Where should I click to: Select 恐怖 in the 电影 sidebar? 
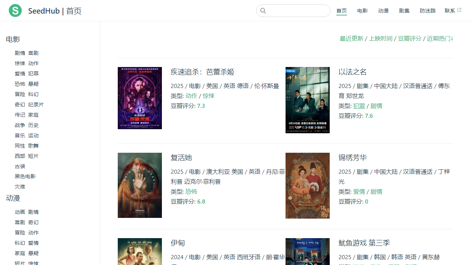pyautogui.click(x=20, y=84)
